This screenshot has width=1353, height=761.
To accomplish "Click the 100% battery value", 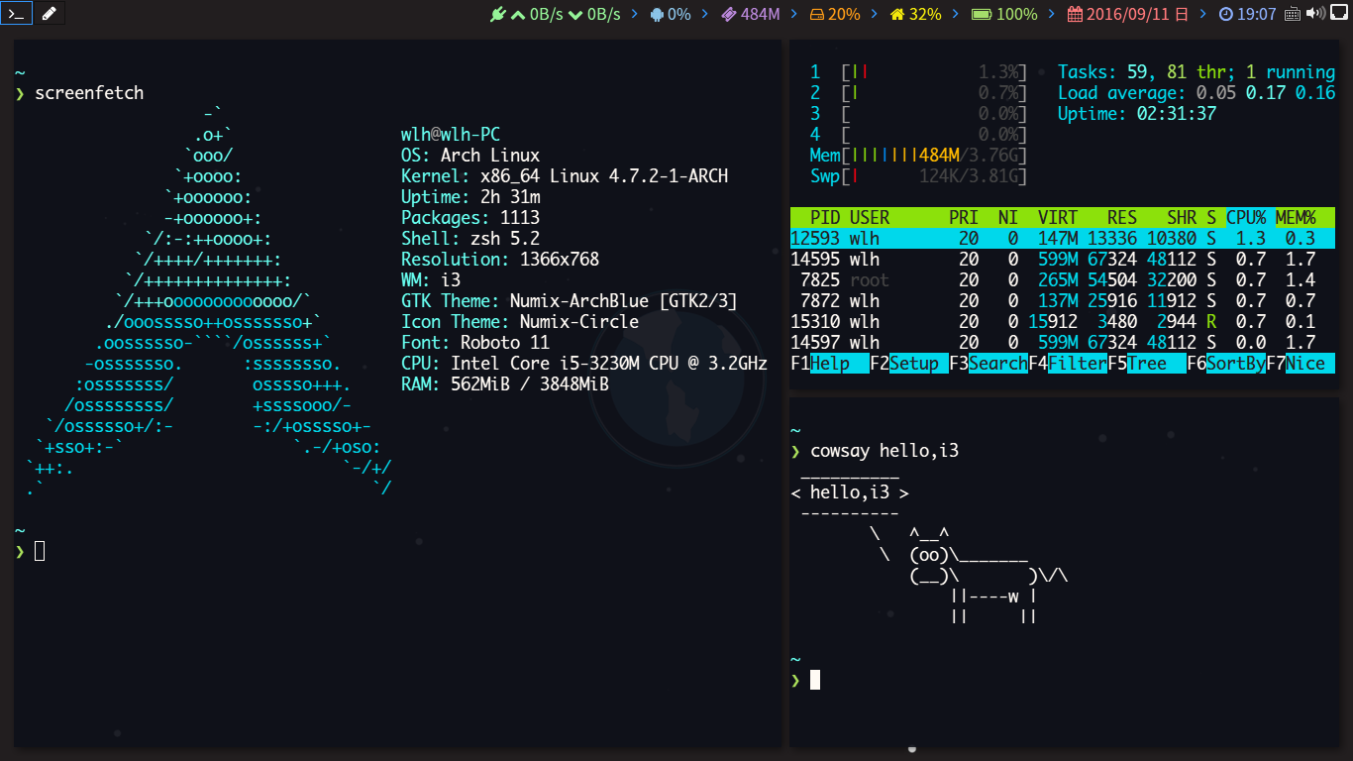I will click(x=1017, y=14).
